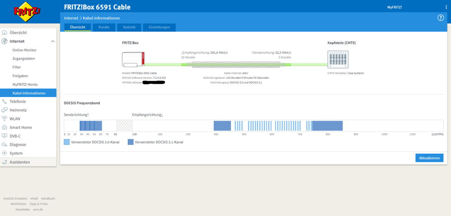Switch to the Kanäle tab
The height and width of the screenshot is (216, 451).
(104, 27)
